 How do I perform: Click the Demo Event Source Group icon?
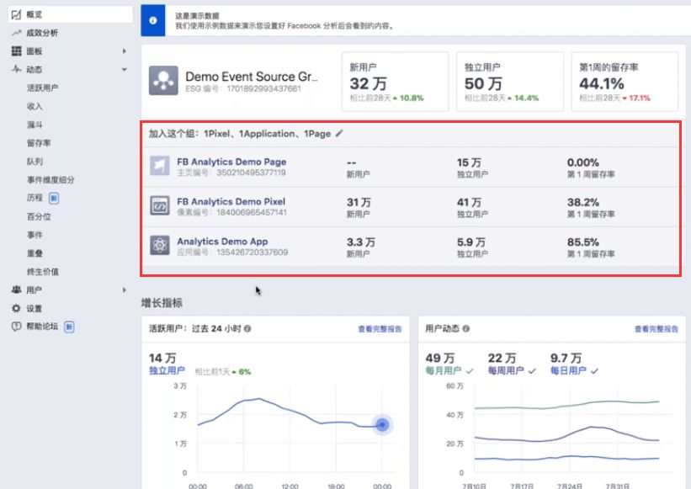tap(162, 81)
